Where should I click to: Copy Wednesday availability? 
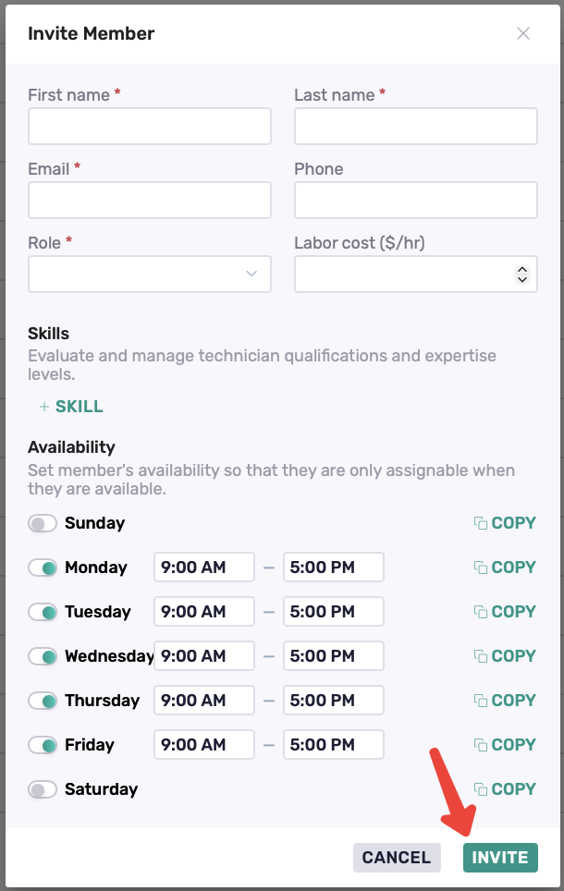coord(505,655)
